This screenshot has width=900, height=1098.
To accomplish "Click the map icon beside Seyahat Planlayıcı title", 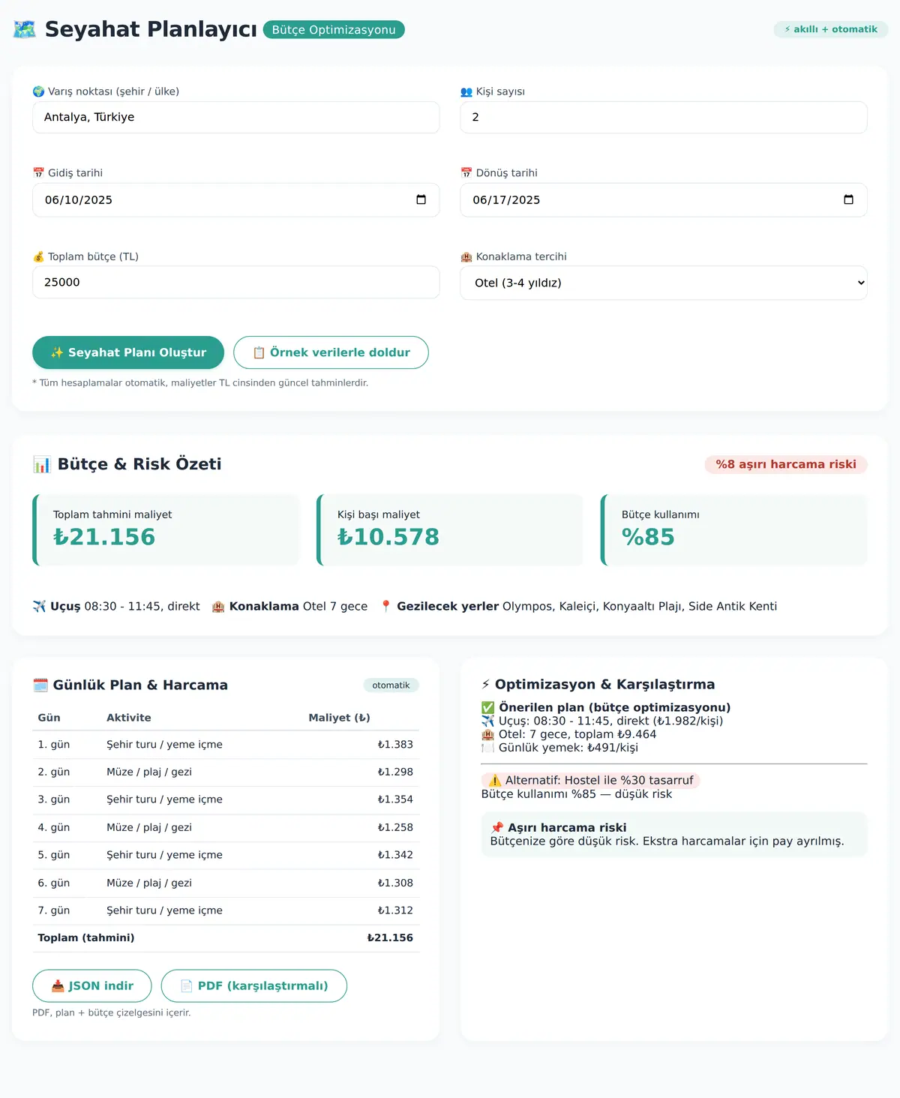I will (25, 29).
